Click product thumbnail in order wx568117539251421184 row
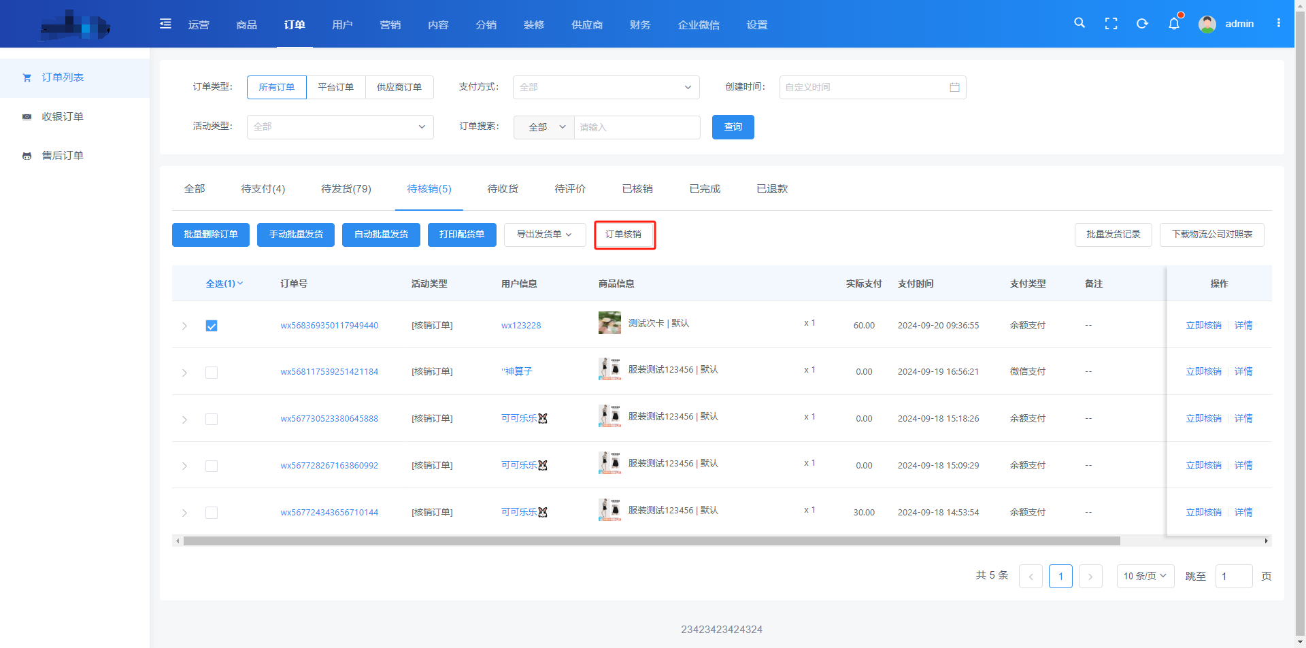 coord(609,369)
